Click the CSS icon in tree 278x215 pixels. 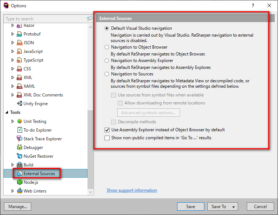(19, 69)
